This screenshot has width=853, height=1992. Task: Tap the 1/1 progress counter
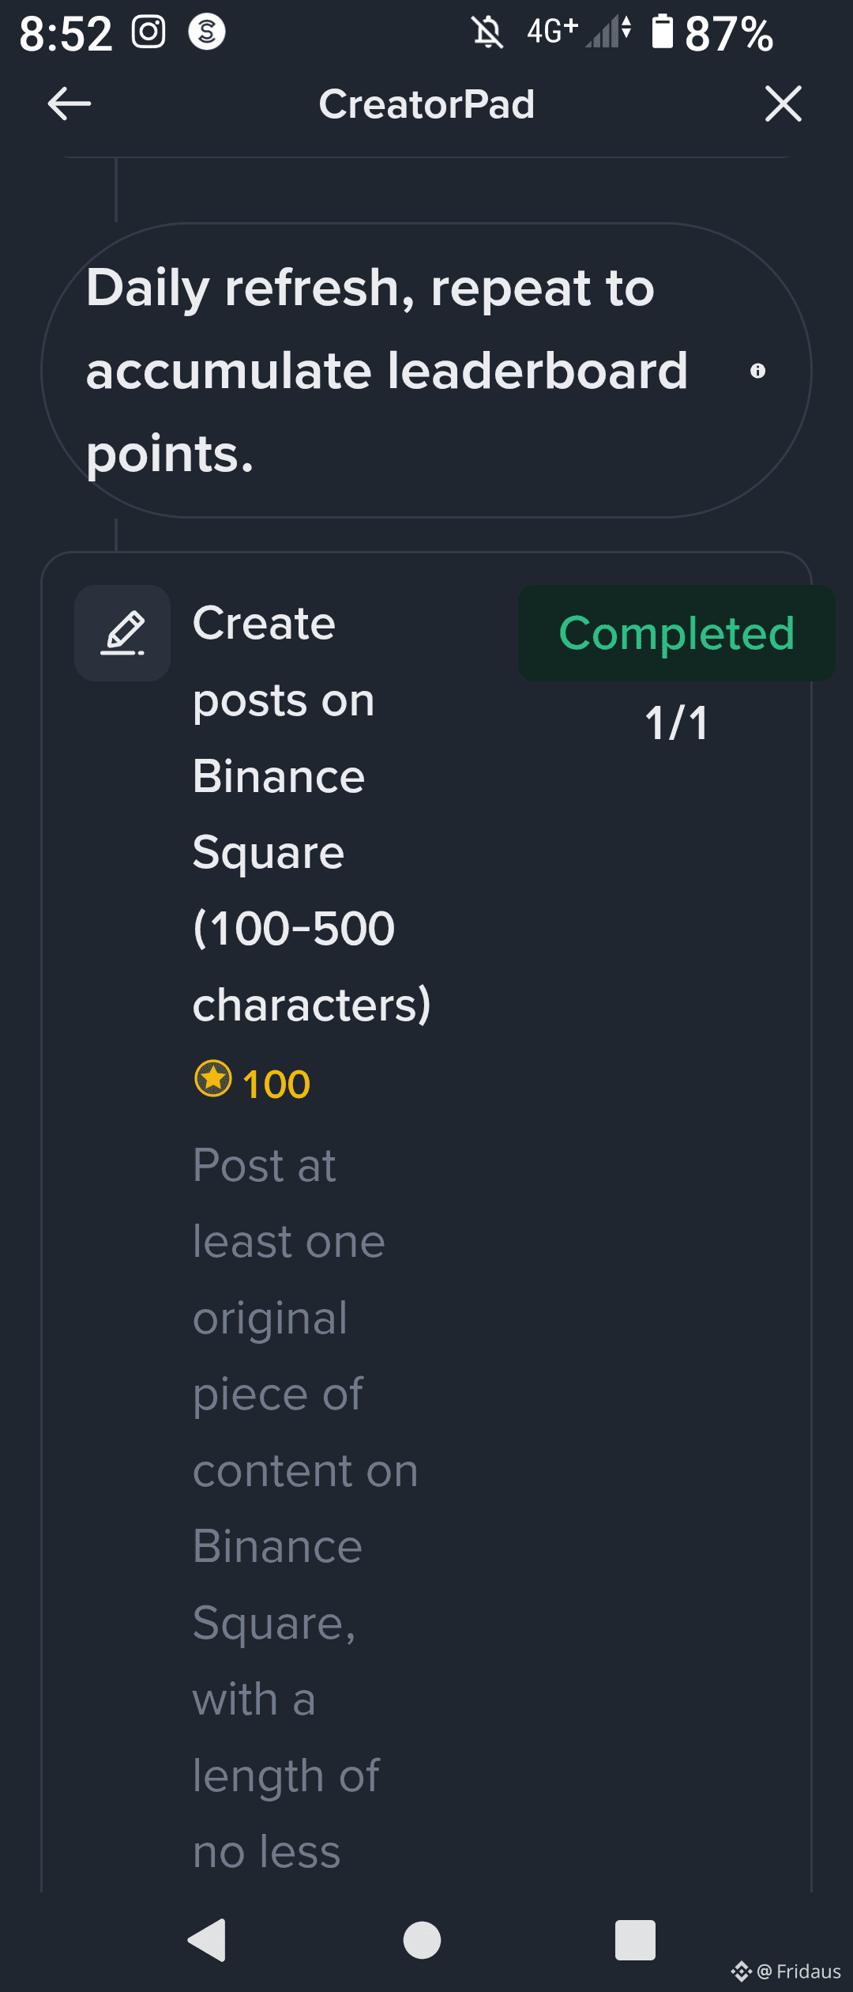pos(676,723)
